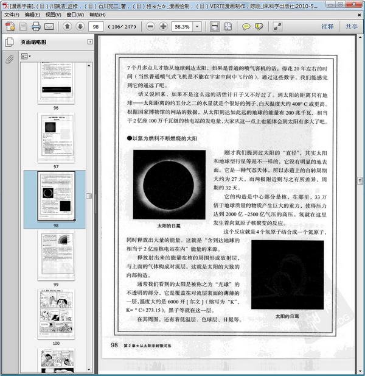Open the 文件(F) menu
Viewport: 365px width, 376px height.
coord(12,15)
